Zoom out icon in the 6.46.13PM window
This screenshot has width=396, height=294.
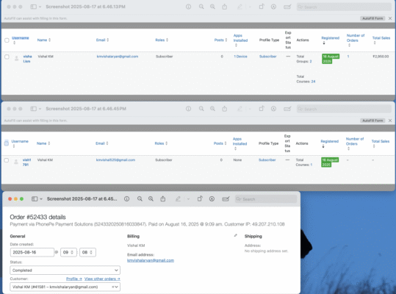click(x=201, y=7)
